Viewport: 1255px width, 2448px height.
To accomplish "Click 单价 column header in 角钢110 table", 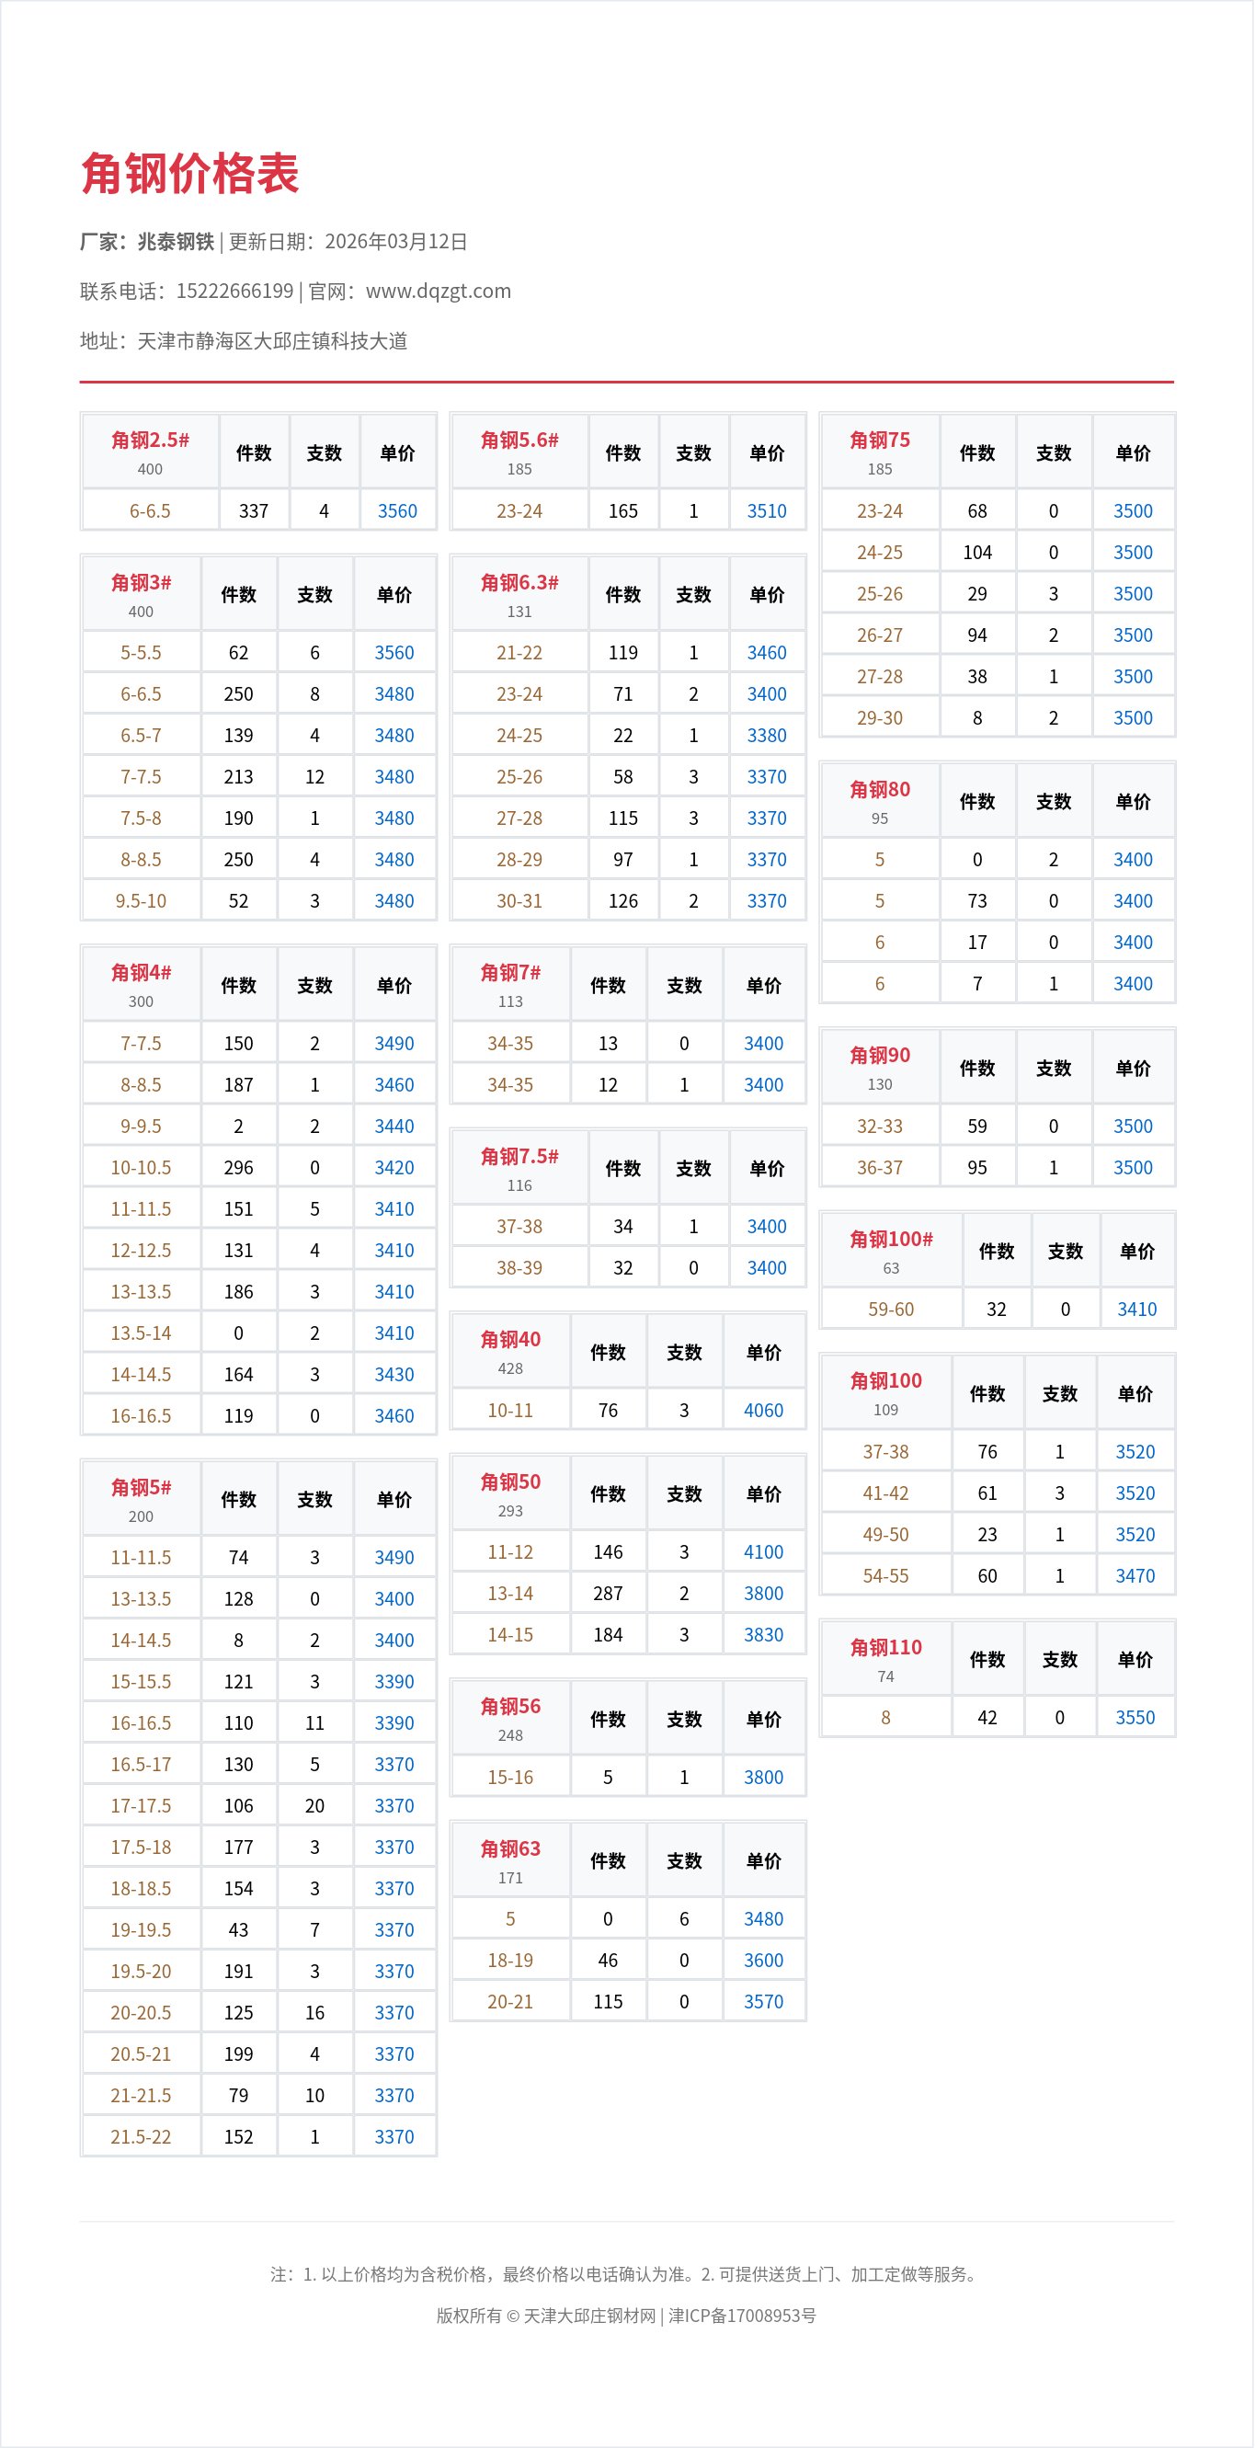I will tap(1135, 1659).
